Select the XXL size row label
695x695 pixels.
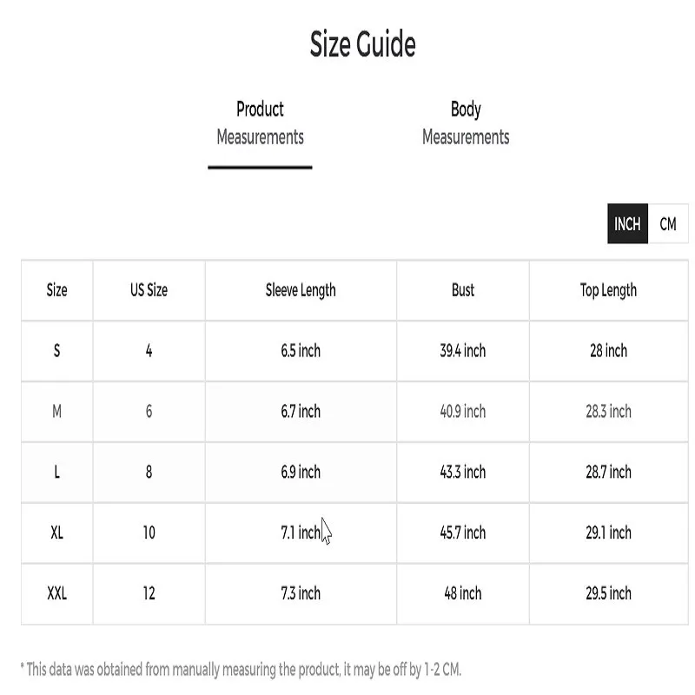click(x=56, y=593)
